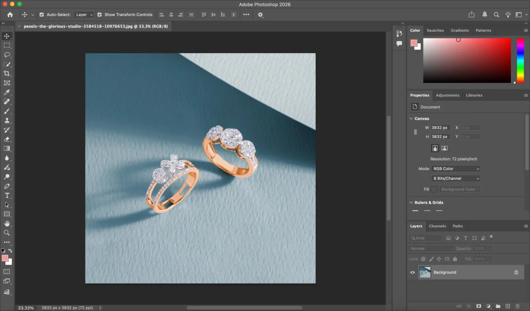Select the Eyedropper tool
The height and width of the screenshot is (311, 530).
click(x=7, y=92)
